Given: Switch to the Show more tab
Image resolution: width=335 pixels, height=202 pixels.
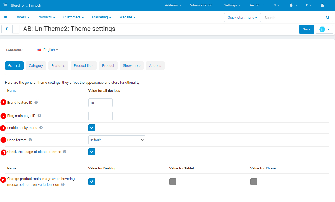Looking at the screenshot, I should click(132, 66).
